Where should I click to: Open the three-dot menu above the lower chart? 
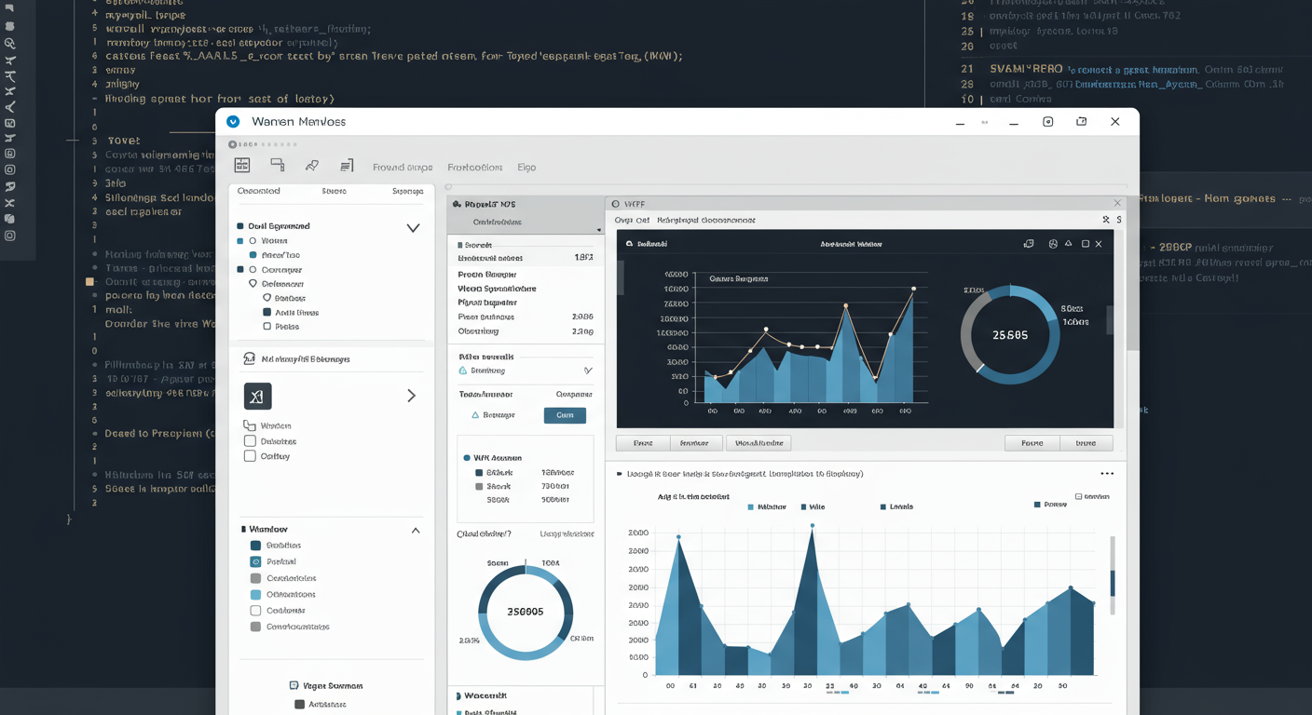[1107, 474]
